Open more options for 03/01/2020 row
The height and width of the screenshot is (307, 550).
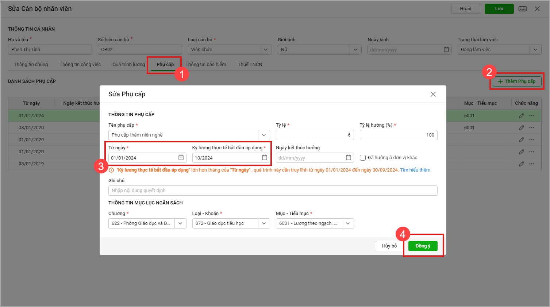click(532, 128)
